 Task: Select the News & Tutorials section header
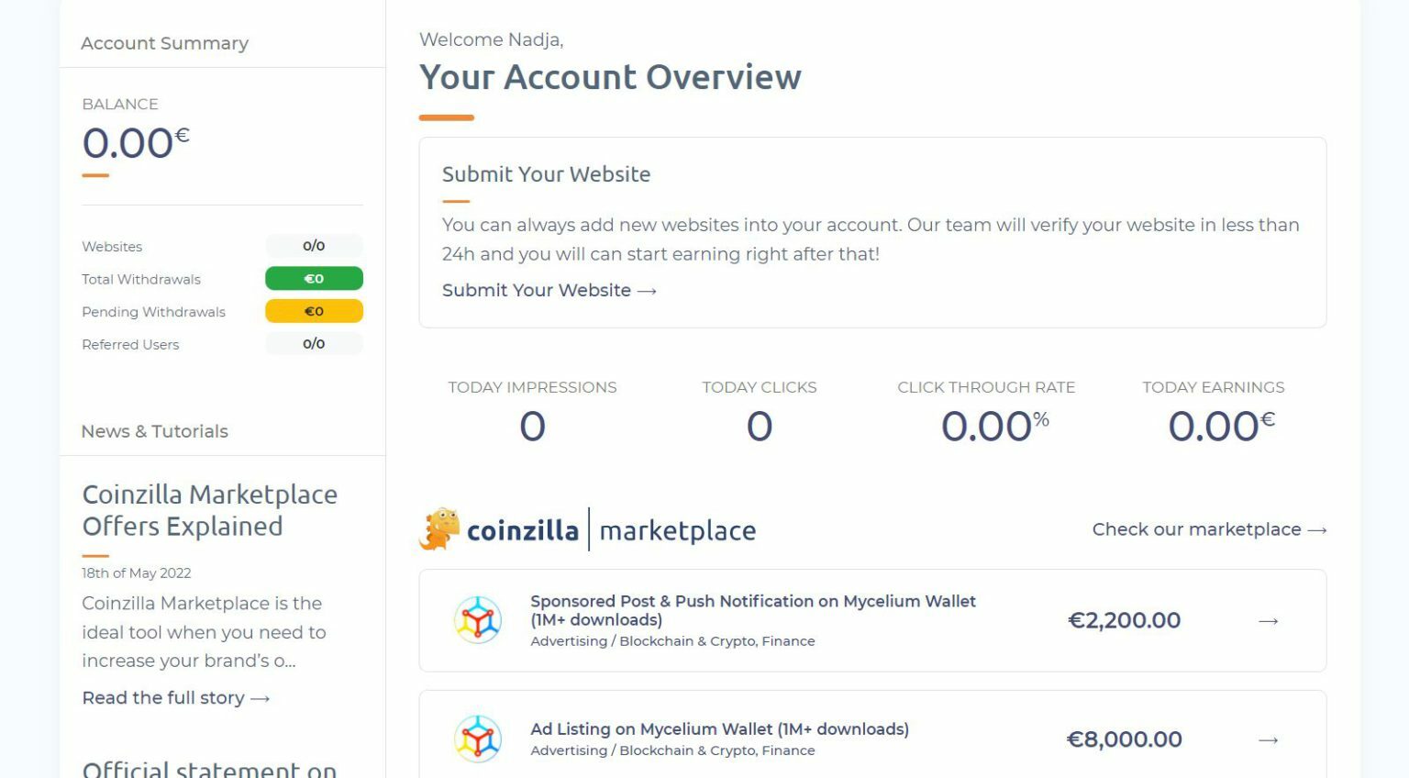point(154,431)
